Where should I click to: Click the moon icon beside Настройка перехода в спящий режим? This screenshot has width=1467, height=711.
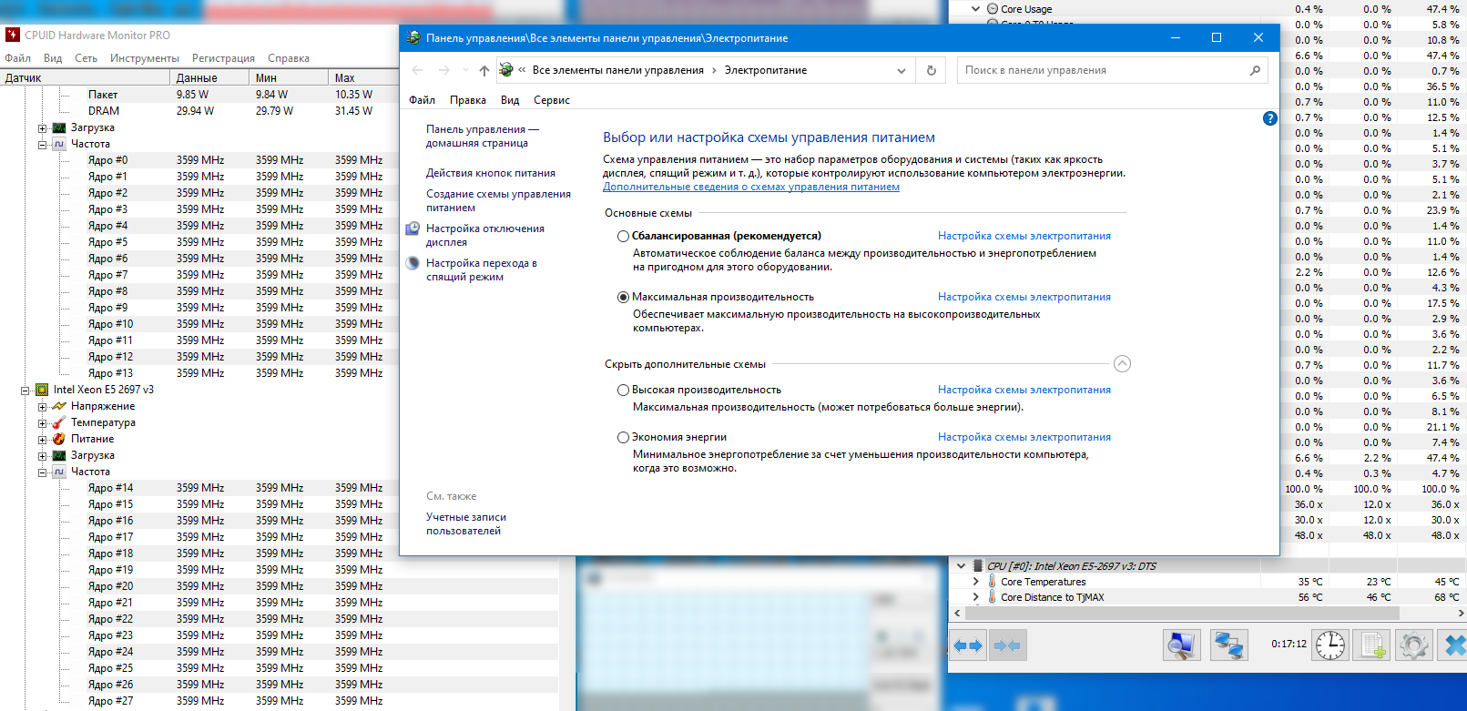point(413,263)
